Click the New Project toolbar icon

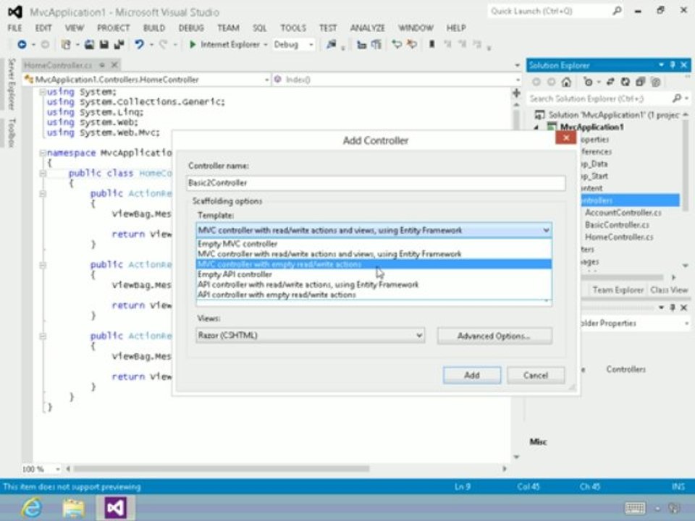pyautogui.click(x=66, y=44)
